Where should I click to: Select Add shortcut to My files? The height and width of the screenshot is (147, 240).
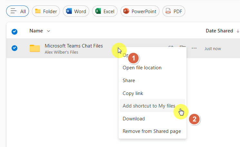pyautogui.click(x=152, y=106)
